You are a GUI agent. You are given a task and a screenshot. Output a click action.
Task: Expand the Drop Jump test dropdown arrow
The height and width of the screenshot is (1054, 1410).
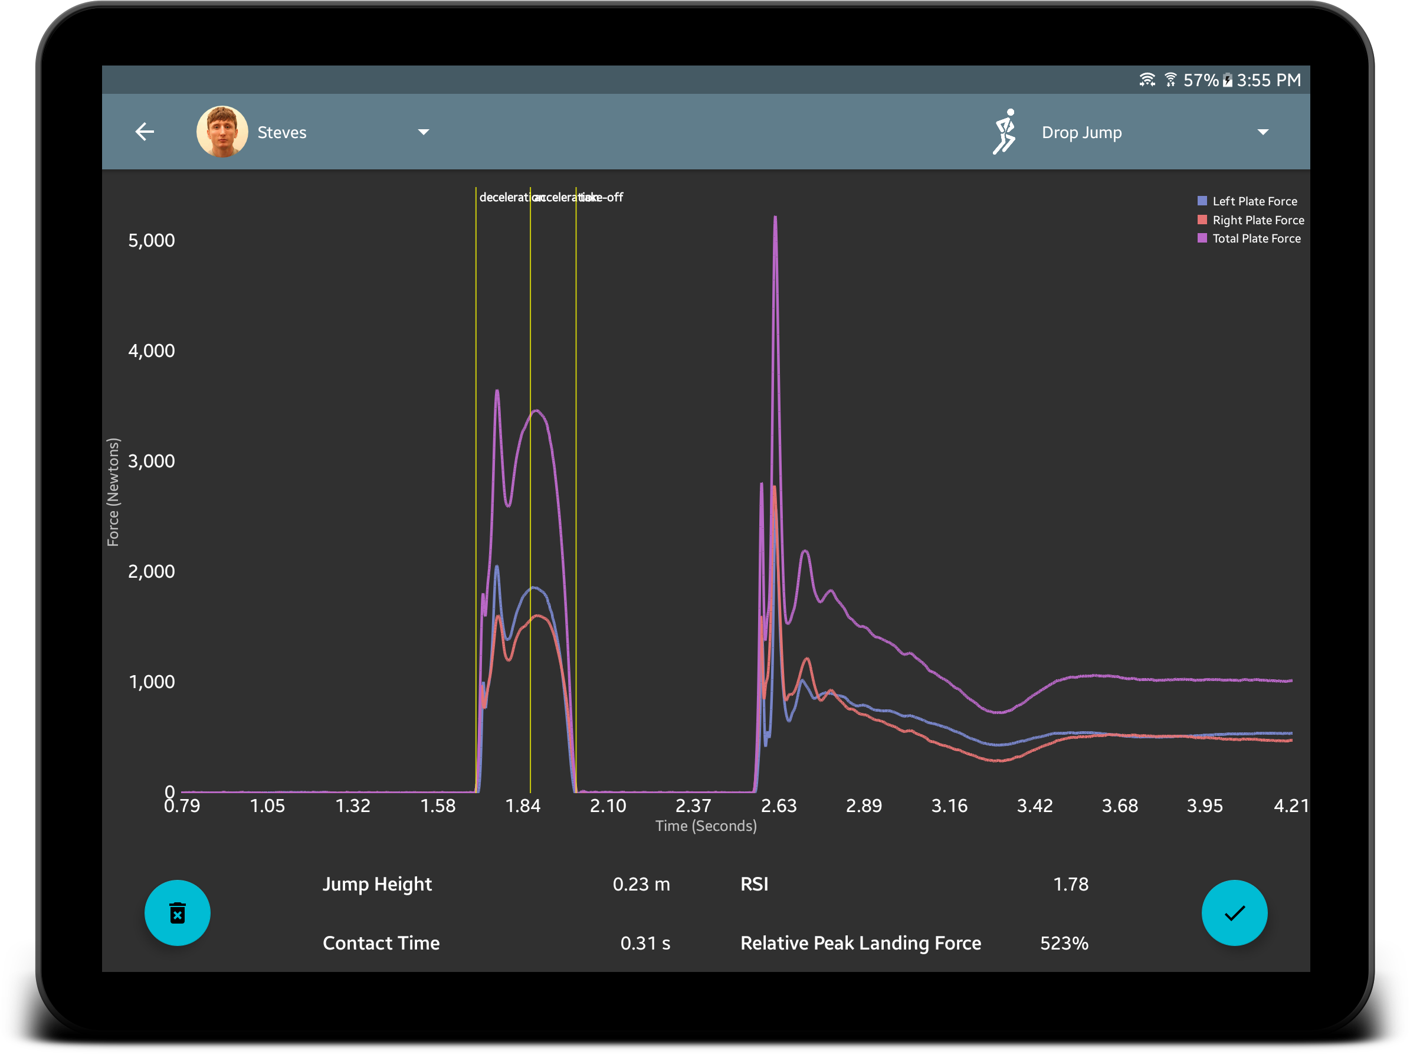pos(1262,132)
